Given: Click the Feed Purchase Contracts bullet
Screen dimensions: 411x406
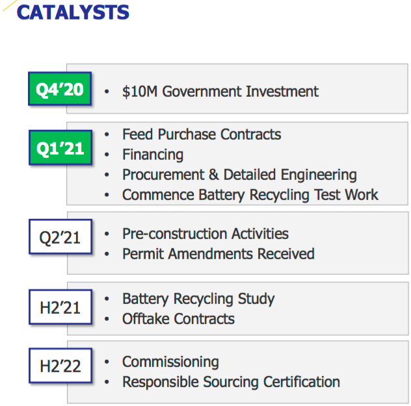Looking at the screenshot, I should pos(202,134).
